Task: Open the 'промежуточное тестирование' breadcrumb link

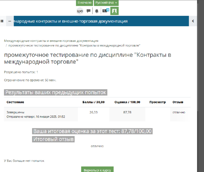Action: coord(74,45)
